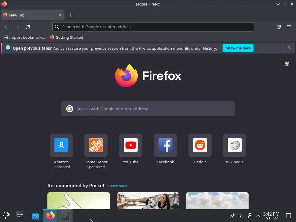Open the KDE application launcher

(x=6, y=215)
